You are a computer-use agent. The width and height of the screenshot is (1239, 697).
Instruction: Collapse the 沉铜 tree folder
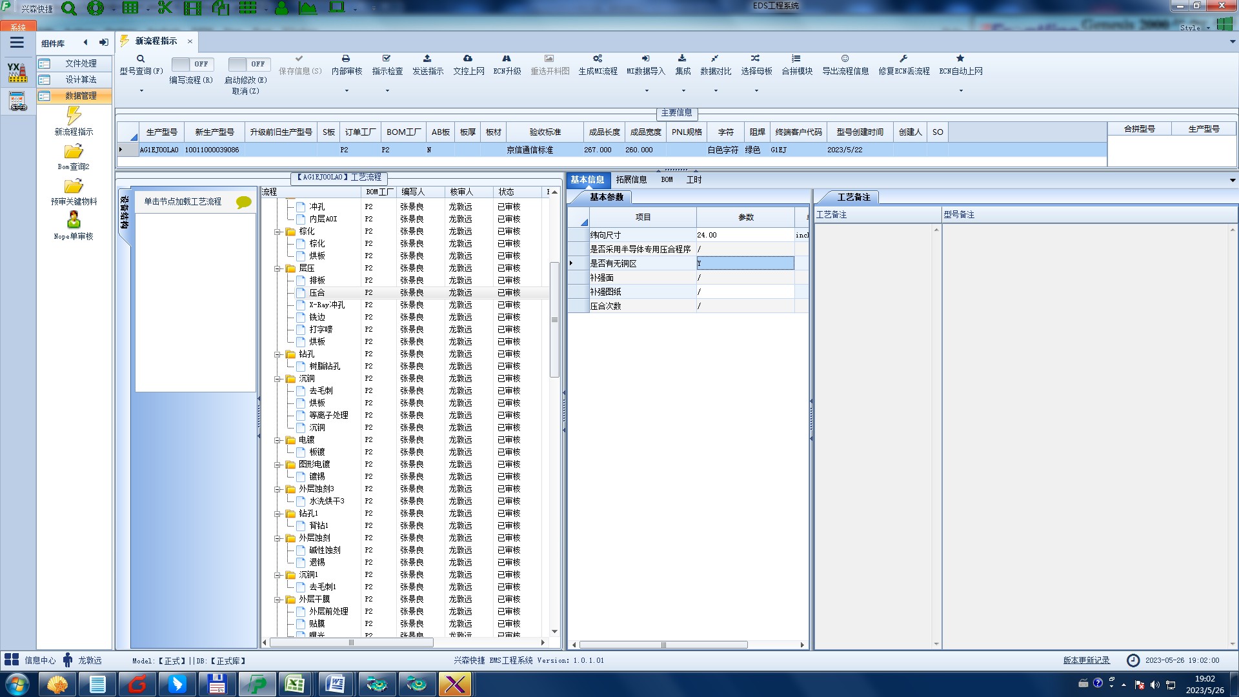[277, 379]
